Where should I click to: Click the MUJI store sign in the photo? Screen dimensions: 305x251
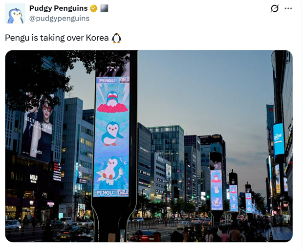33,179
